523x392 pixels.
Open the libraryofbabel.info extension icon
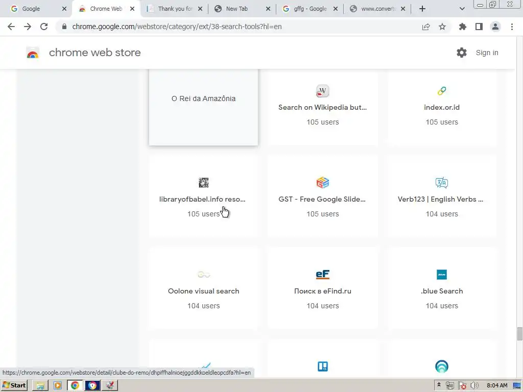203,183
